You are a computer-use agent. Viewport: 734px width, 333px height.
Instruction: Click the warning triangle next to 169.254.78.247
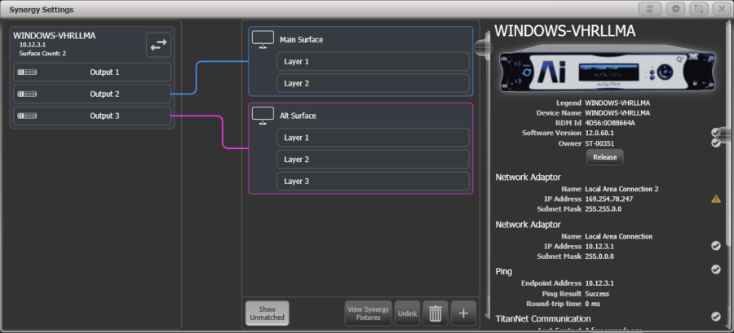pyautogui.click(x=716, y=199)
